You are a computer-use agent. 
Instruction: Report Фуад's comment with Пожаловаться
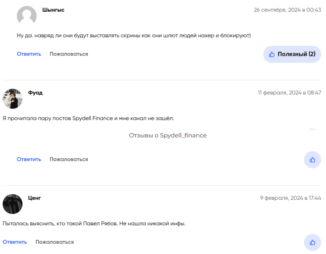click(69, 159)
